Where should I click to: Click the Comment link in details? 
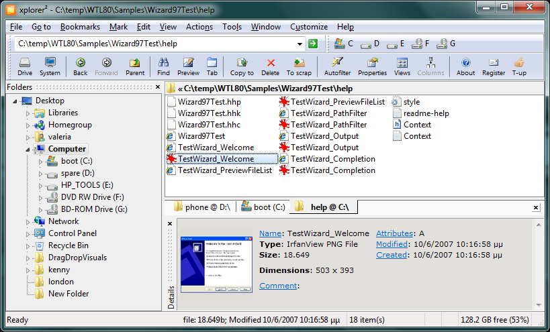(278, 286)
